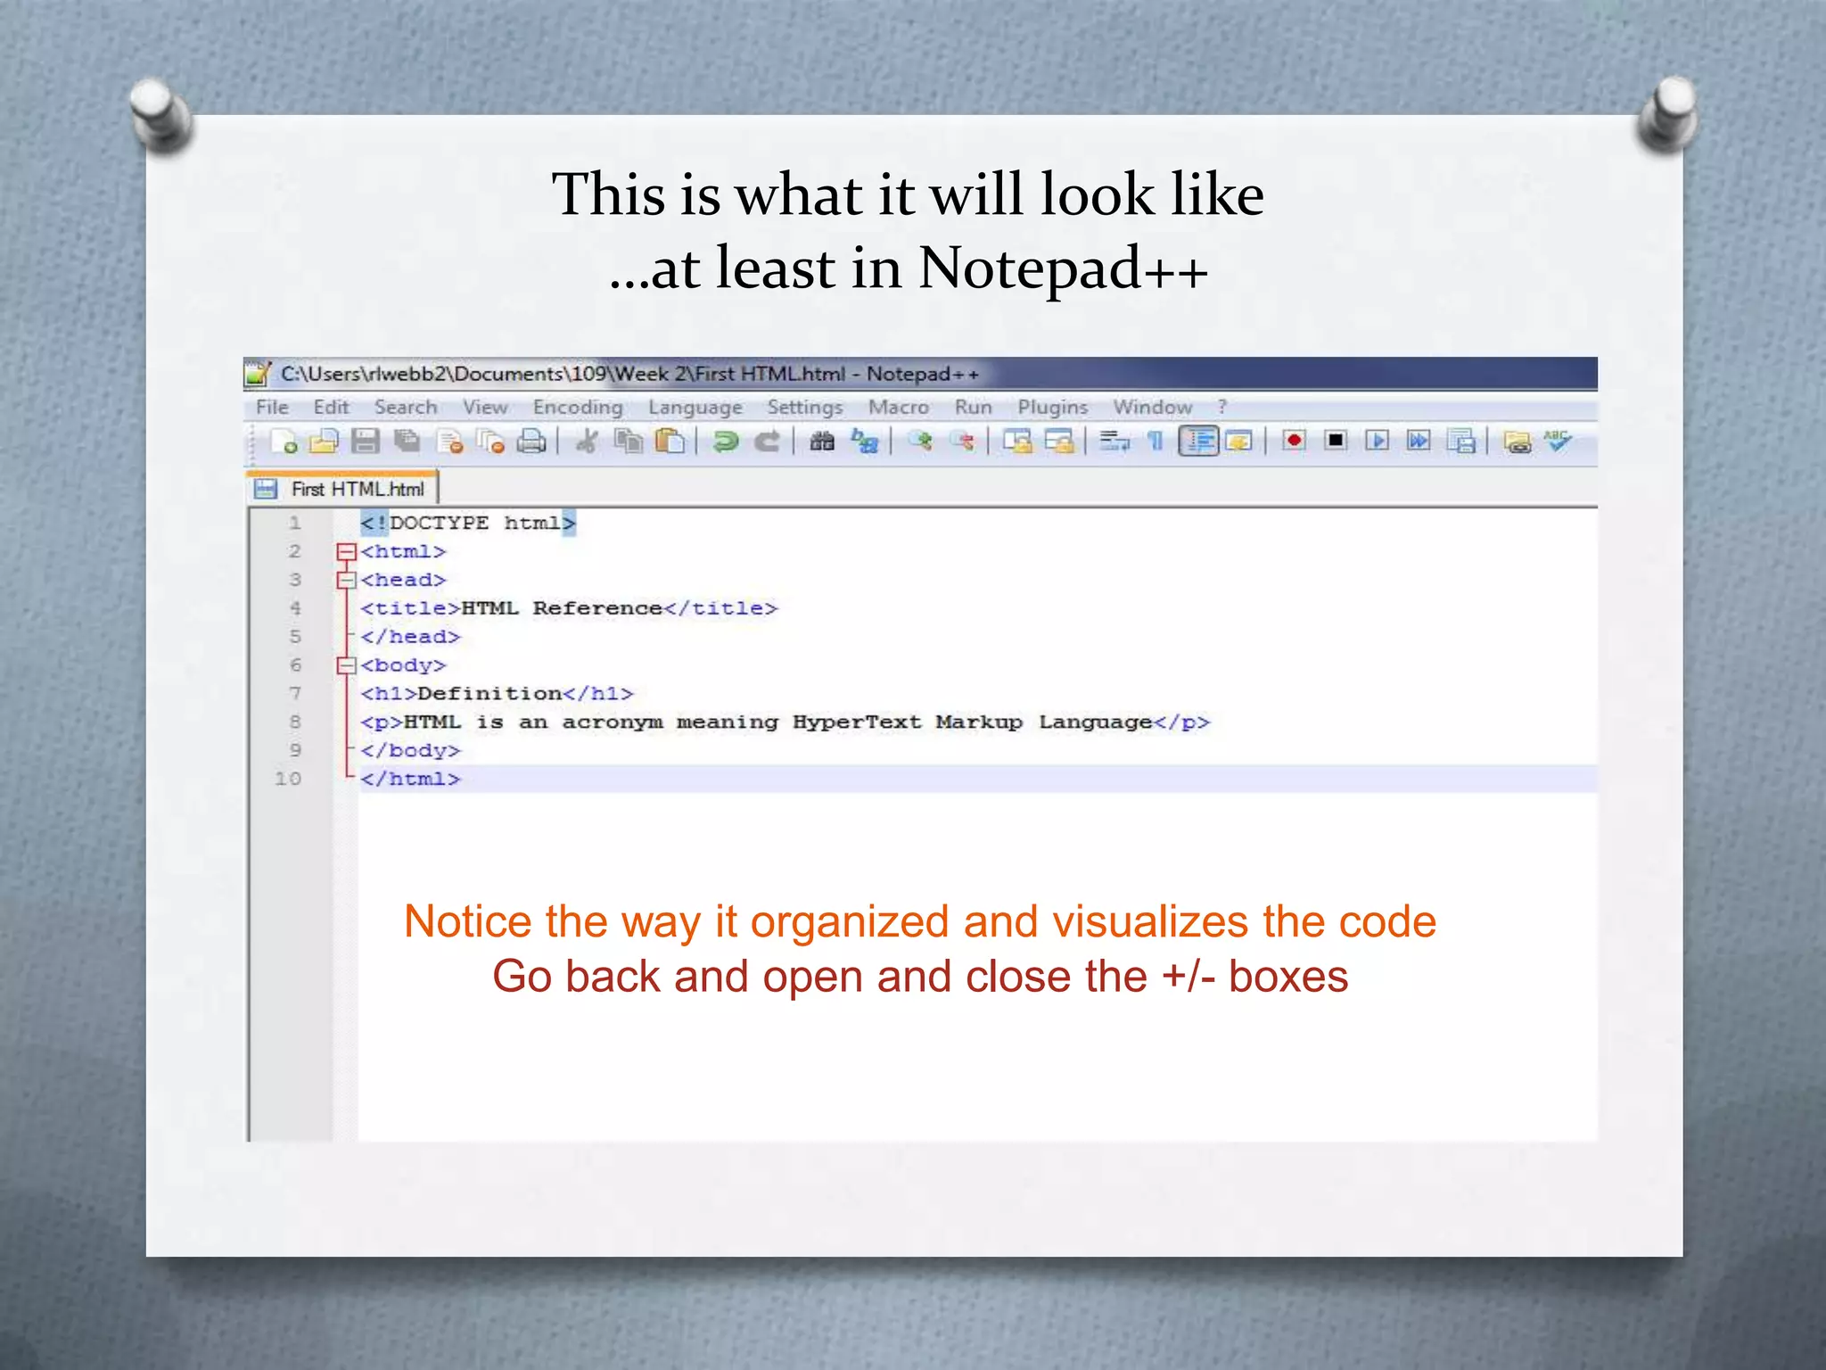Image resolution: width=1826 pixels, height=1370 pixels.
Task: Click the Redo arrow icon
Action: coord(767,441)
